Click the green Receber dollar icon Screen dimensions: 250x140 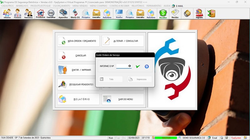tap(163, 14)
